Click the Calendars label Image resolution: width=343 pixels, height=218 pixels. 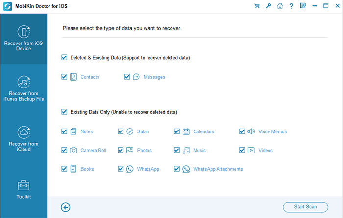pos(203,131)
